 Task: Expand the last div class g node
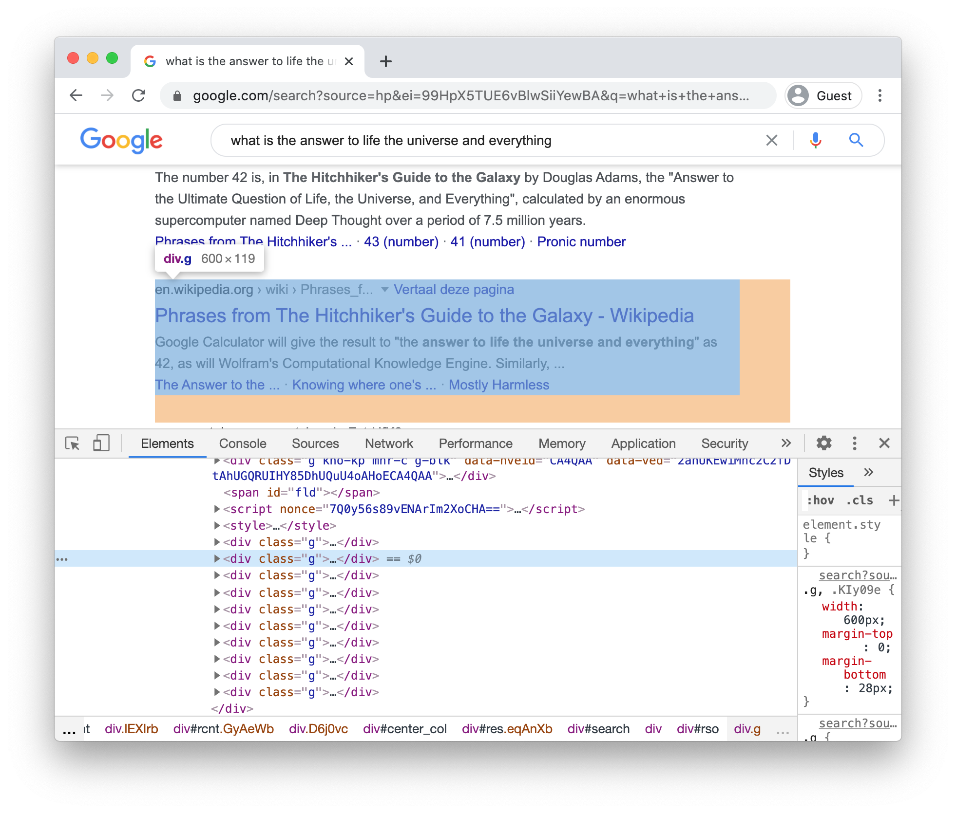click(217, 692)
